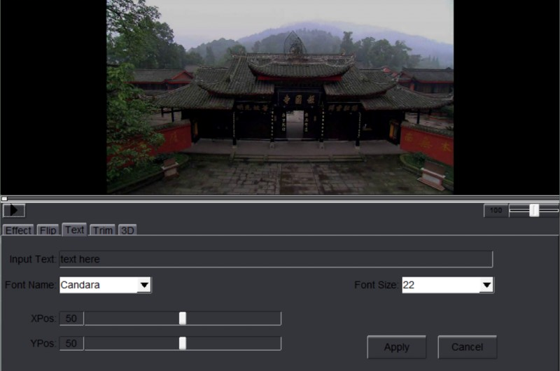Viewport: 560px width, 371px height.
Task: Play the video preview
Action: (14, 210)
